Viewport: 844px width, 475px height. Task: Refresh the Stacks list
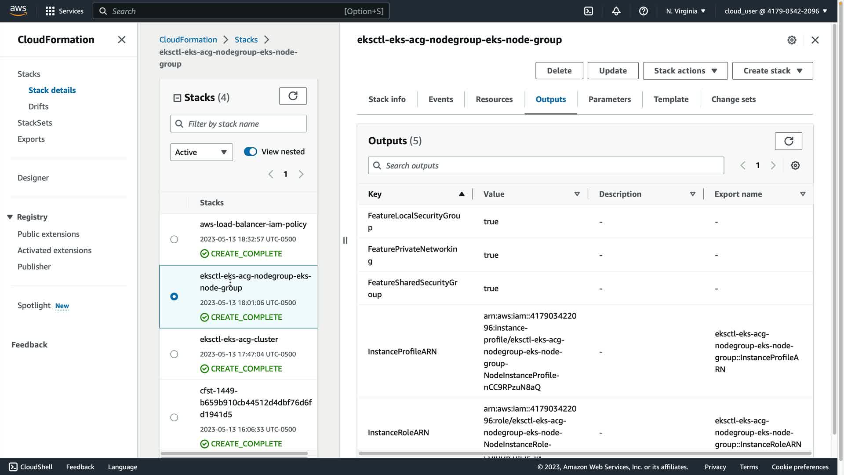pyautogui.click(x=293, y=96)
